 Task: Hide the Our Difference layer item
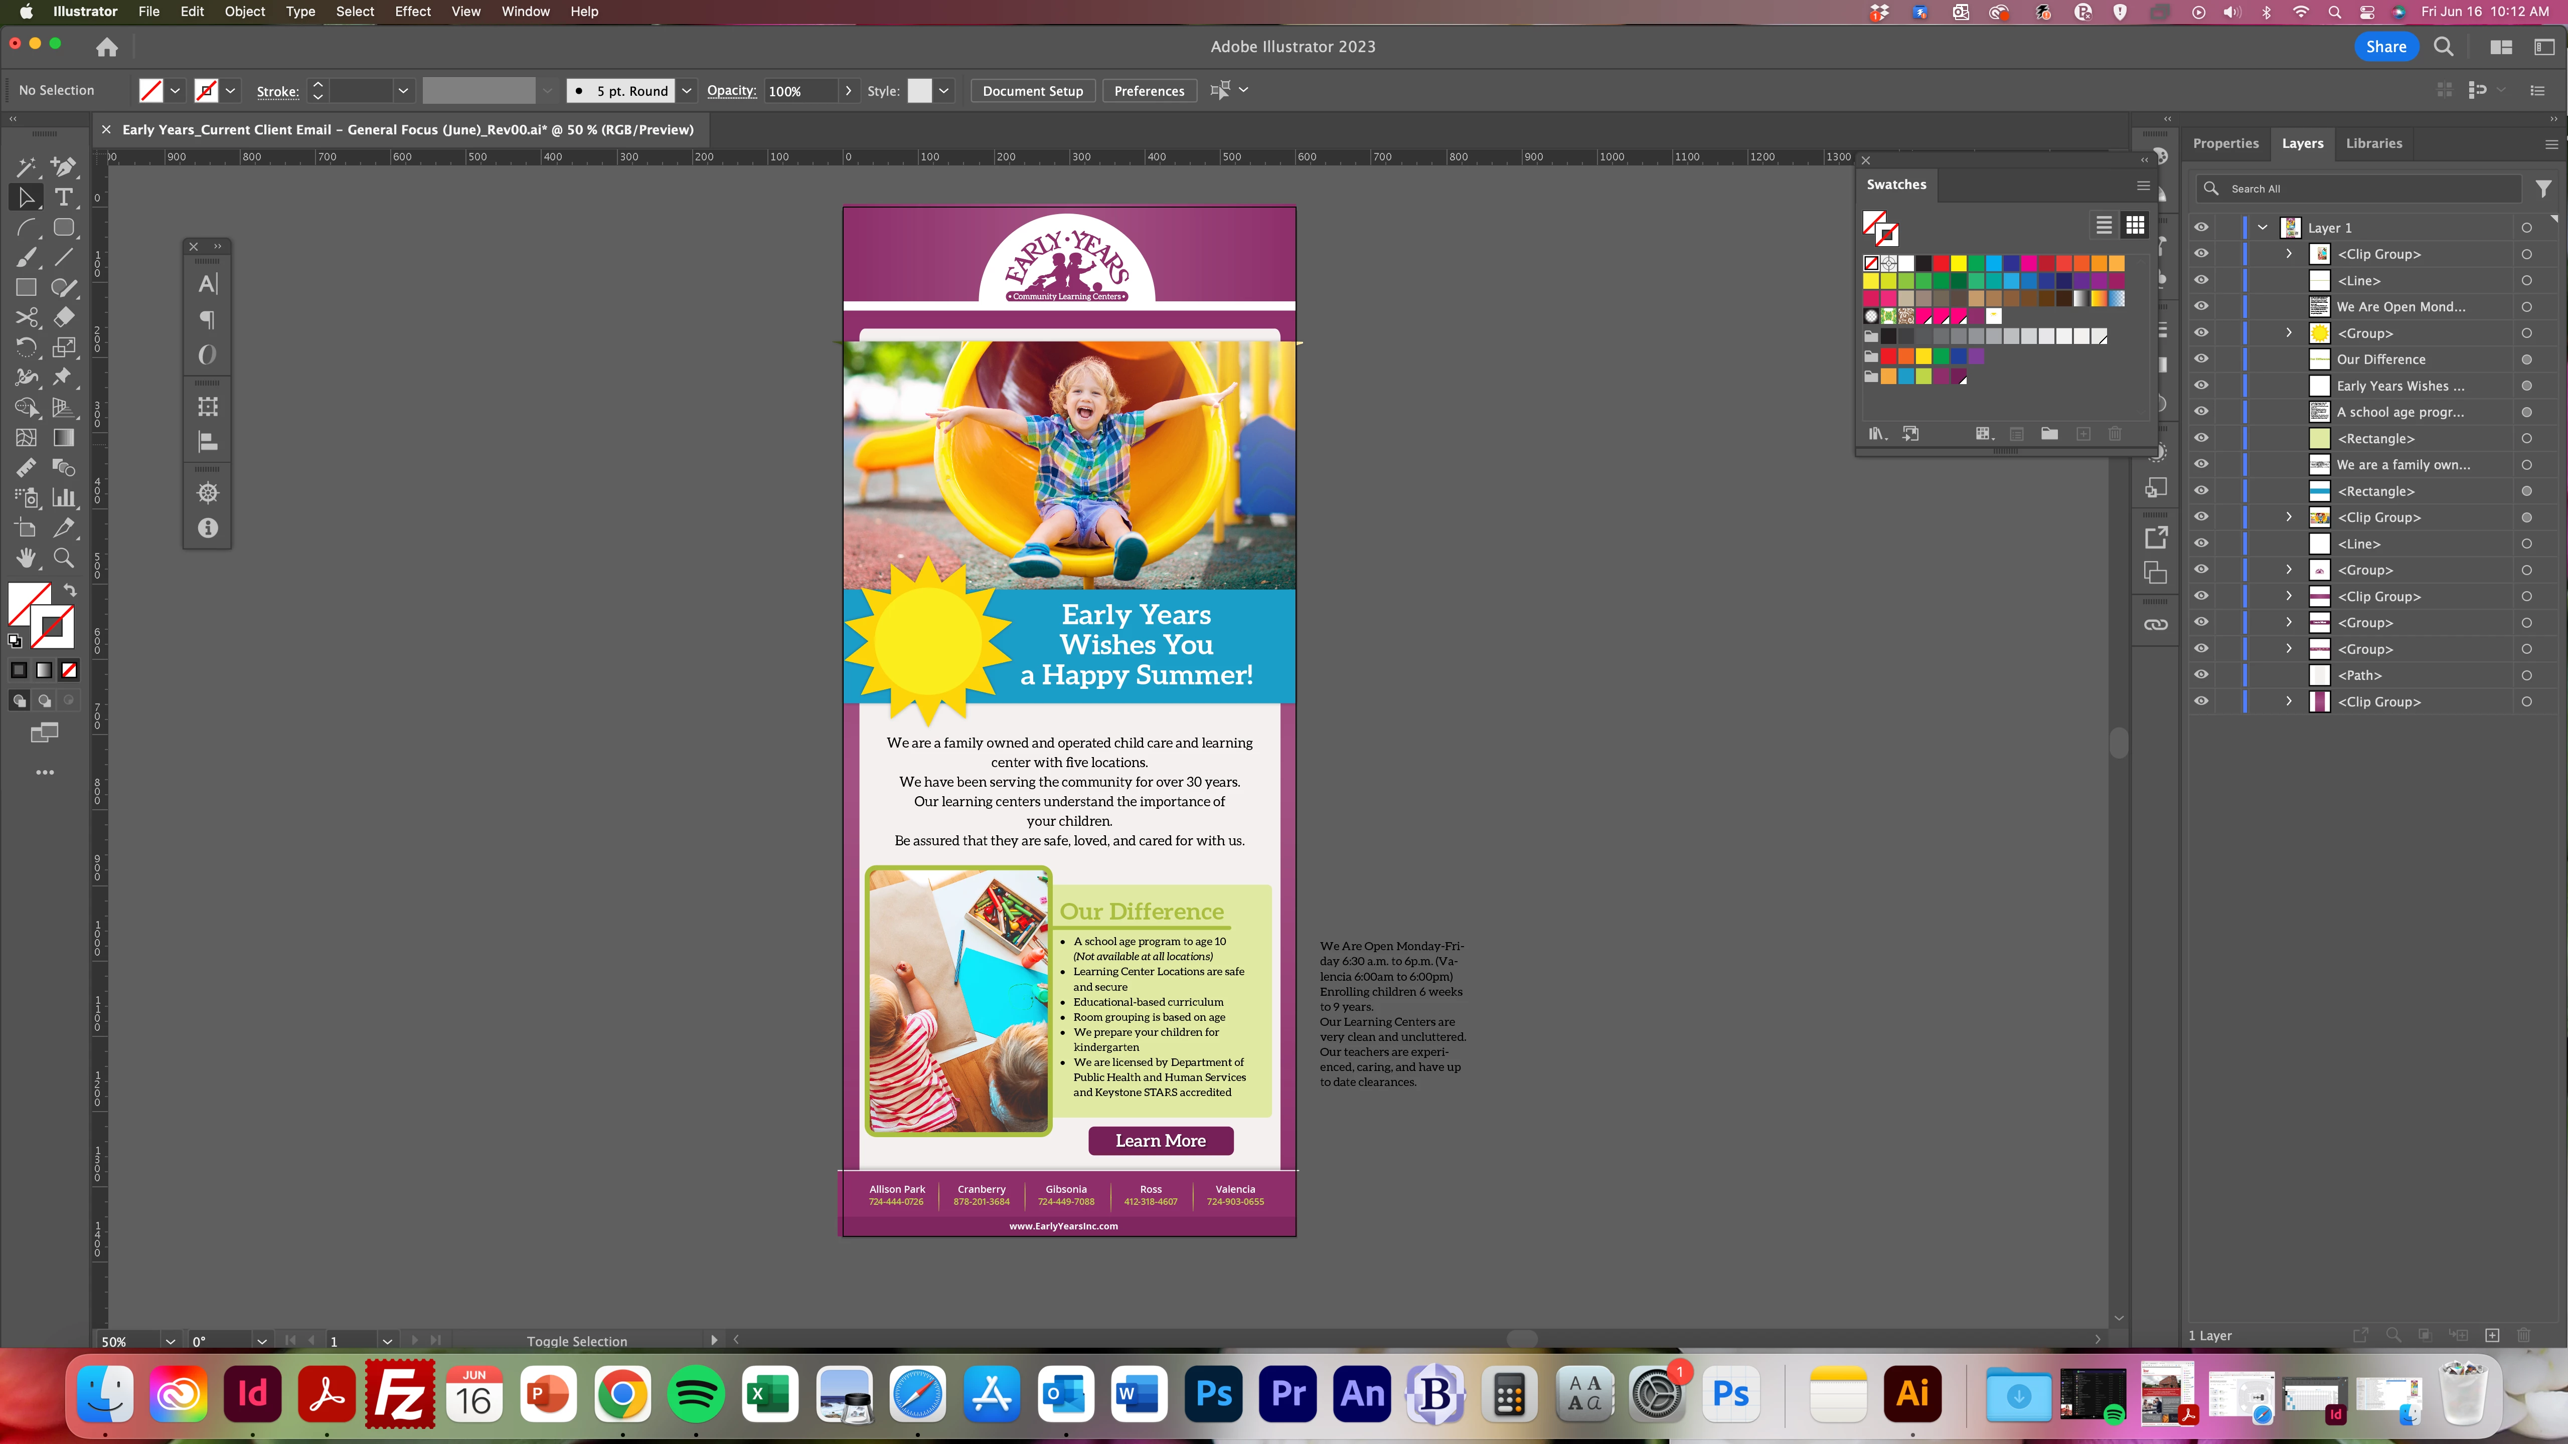pyautogui.click(x=2201, y=359)
